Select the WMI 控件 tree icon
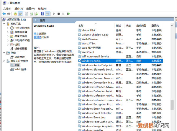177x131 pixels. pyautogui.click(x=12, y=69)
